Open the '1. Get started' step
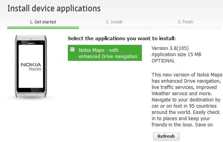Viewport: 223px width, 142px height. pos(43,22)
